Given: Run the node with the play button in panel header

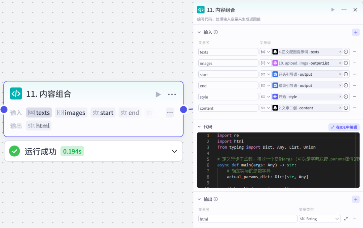Looking at the screenshot, I should click(332, 10).
